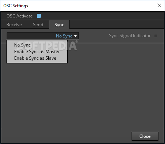Viewport: 165px width, 144px height.
Task: Select Enable Sync as Master option
Action: click(x=37, y=52)
